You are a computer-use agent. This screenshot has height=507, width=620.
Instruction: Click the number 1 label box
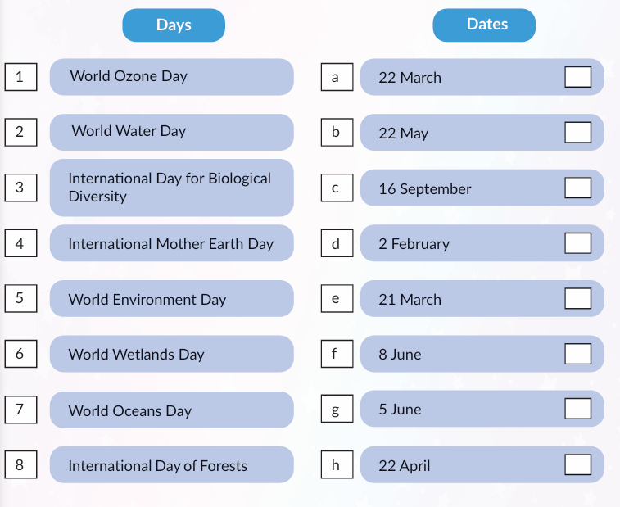click(x=20, y=77)
